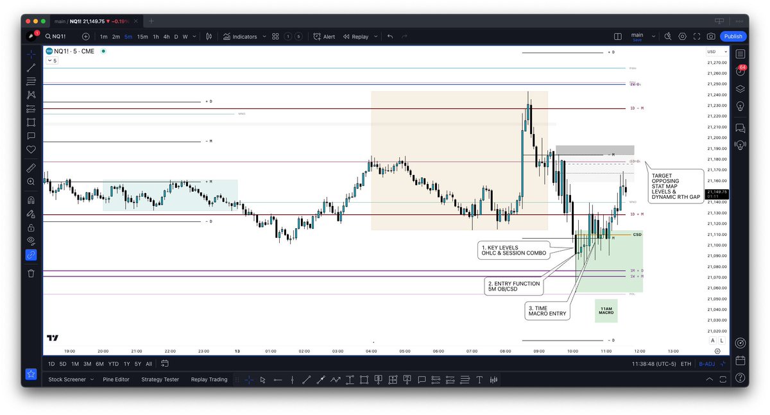Set date range to YTD

[114, 364]
